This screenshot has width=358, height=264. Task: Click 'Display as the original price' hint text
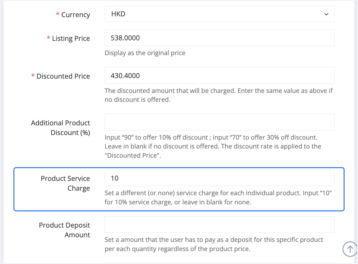(x=145, y=53)
